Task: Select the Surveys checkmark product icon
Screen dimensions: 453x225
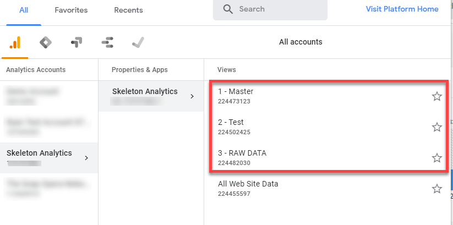Action: pyautogui.click(x=138, y=43)
